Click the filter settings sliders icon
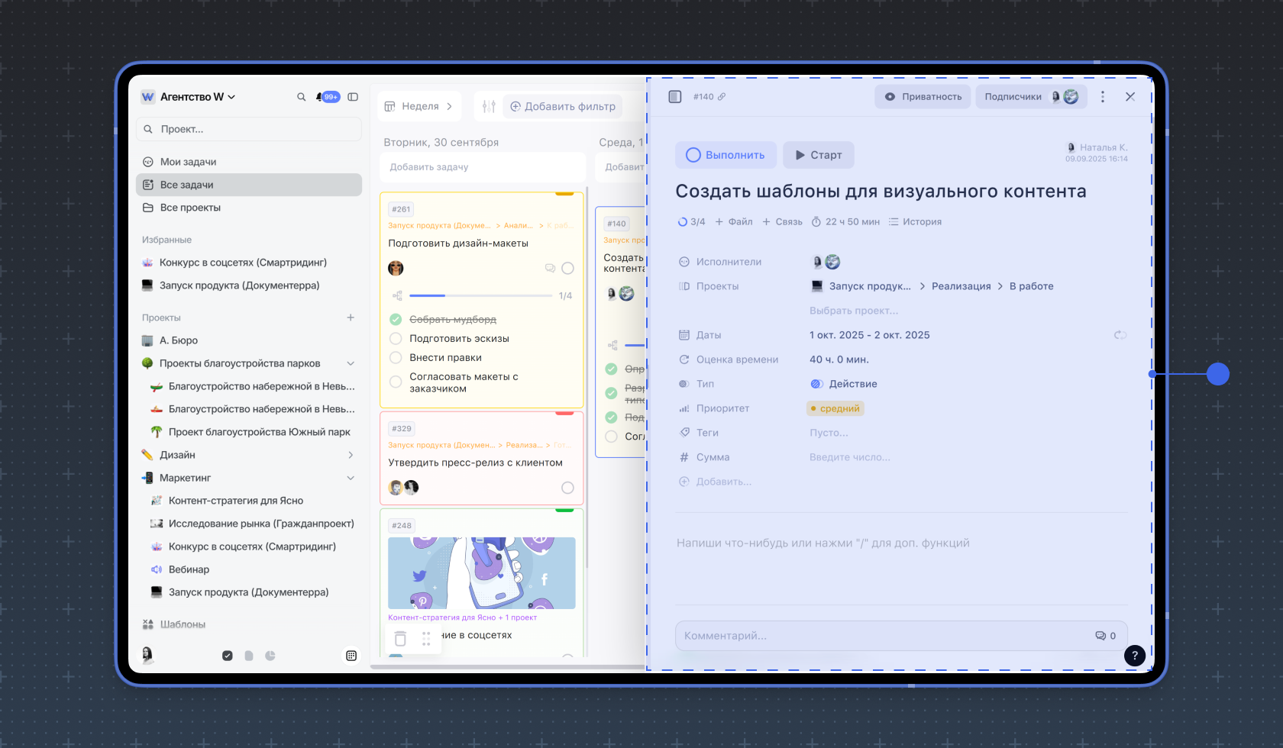 point(489,107)
